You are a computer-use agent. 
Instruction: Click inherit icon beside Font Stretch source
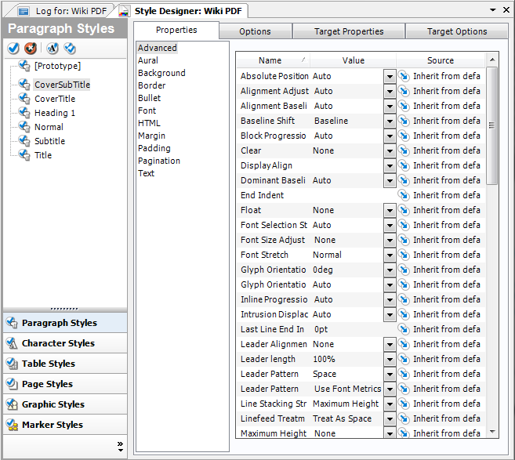404,255
